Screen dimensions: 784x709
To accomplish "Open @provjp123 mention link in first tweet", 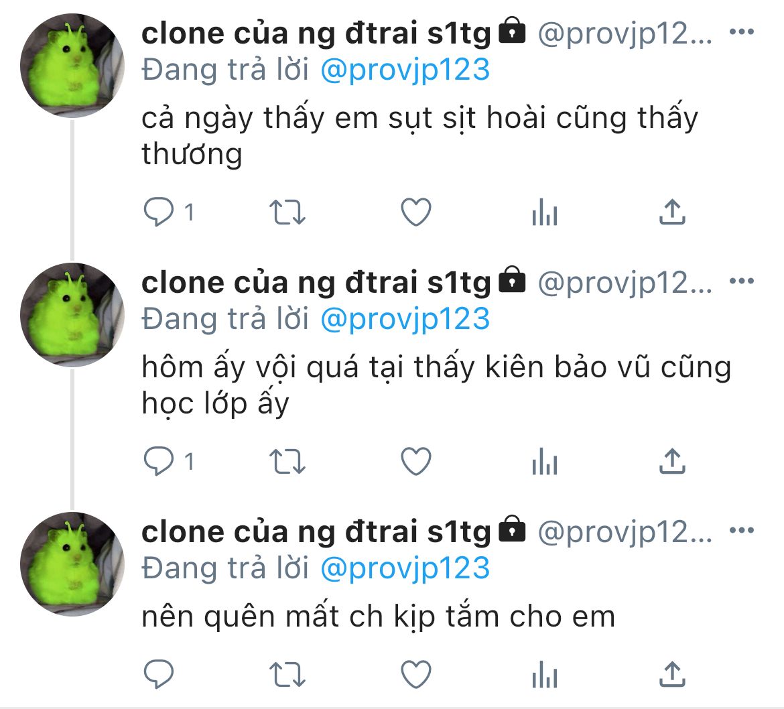I will (405, 70).
